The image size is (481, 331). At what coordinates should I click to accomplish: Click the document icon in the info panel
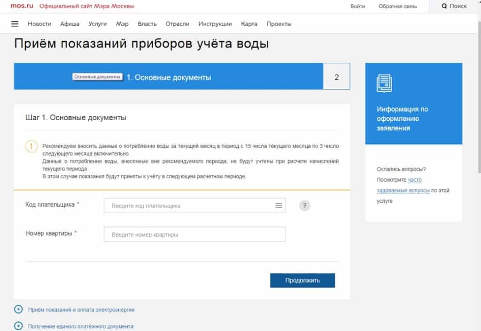point(384,83)
